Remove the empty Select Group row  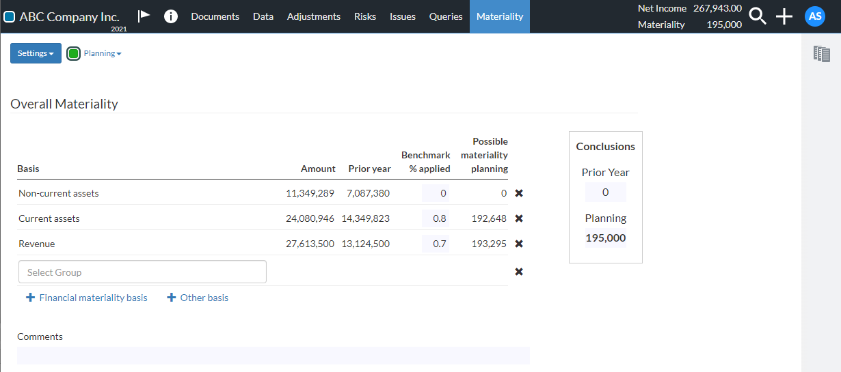(519, 272)
